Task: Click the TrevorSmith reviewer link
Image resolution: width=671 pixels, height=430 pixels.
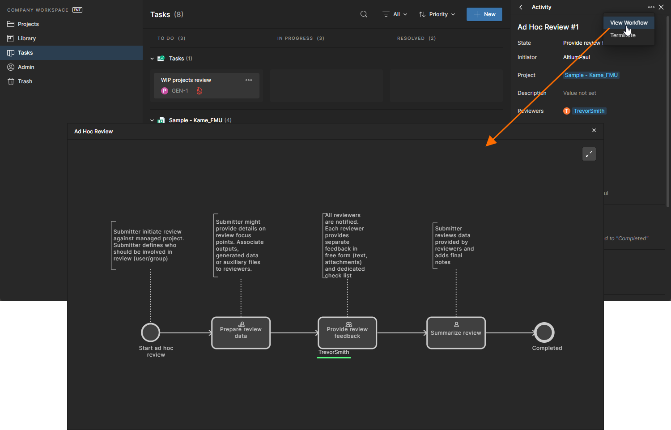Action: pyautogui.click(x=589, y=111)
